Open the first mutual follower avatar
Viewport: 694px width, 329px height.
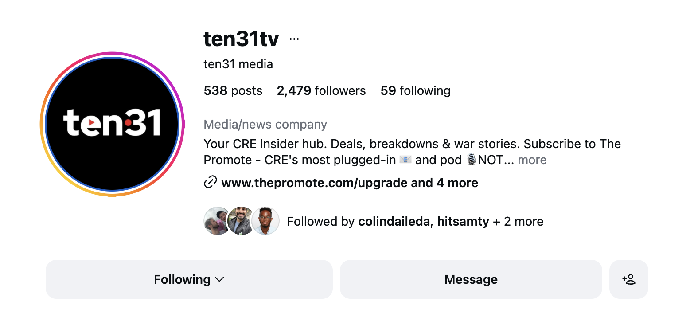click(216, 221)
